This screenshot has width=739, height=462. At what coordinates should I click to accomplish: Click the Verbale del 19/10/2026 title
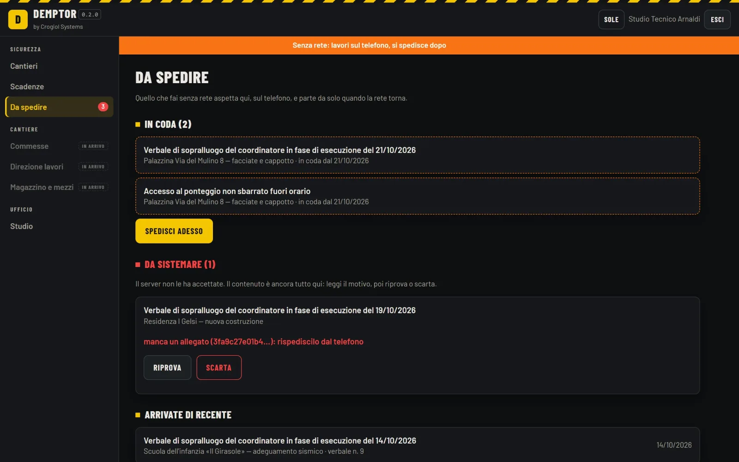(279, 310)
